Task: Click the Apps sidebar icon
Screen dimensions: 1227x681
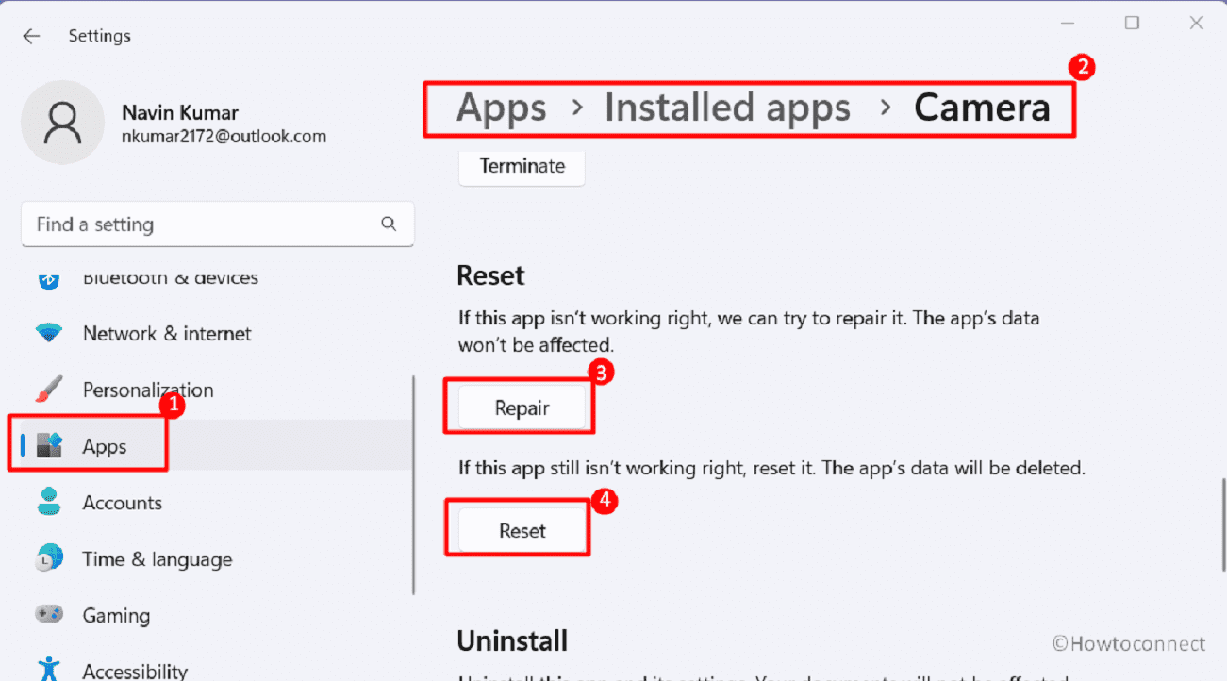Action: pos(49,446)
